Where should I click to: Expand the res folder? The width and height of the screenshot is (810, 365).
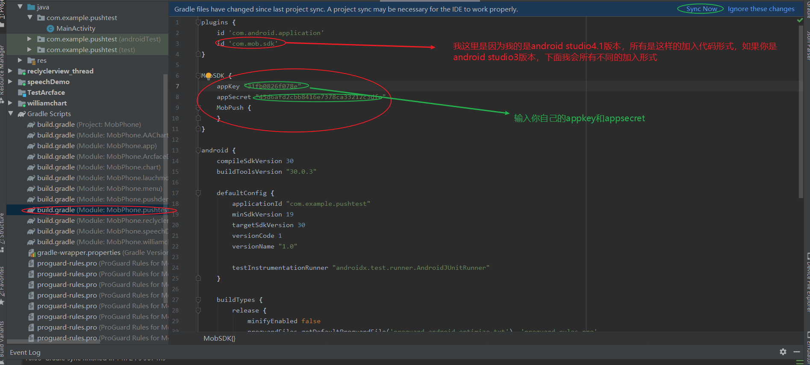click(20, 60)
